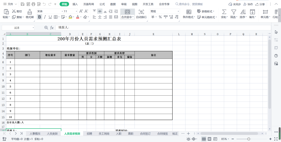Toggle vertical middle alignment

pyautogui.click(x=100, y=11)
